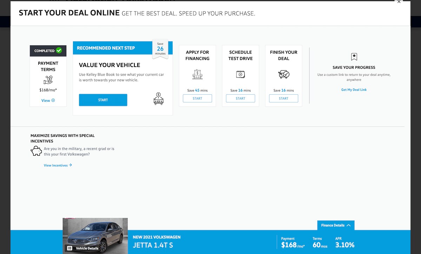Close the deal dialog with X
421x254 pixels.
point(399,2)
